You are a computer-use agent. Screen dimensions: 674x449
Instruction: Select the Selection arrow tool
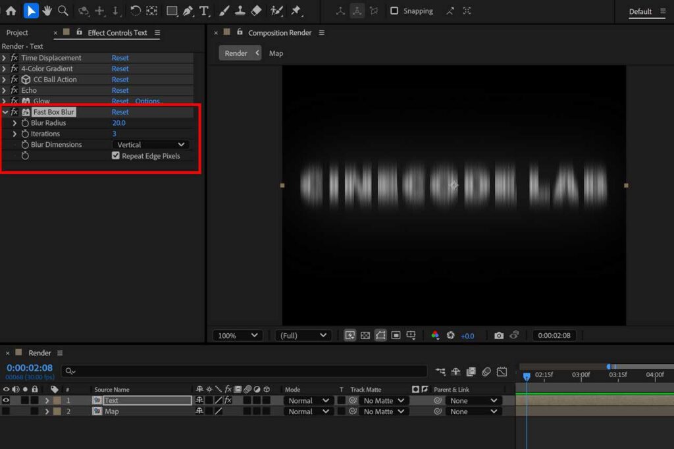[x=30, y=11]
